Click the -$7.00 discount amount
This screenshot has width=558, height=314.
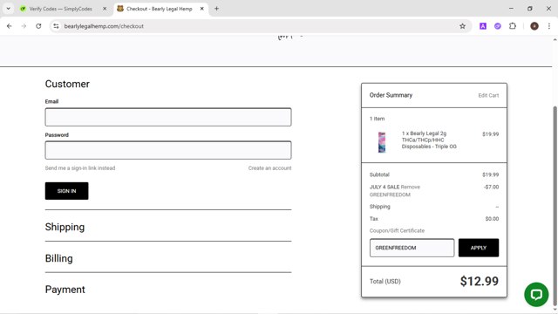(491, 187)
